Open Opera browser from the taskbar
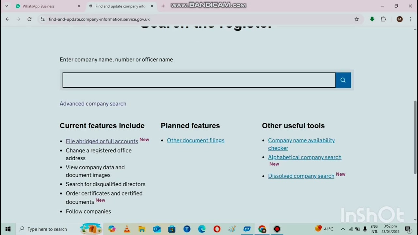 217,229
